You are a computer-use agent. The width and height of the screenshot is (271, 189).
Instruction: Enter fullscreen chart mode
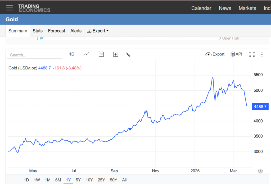point(252,54)
